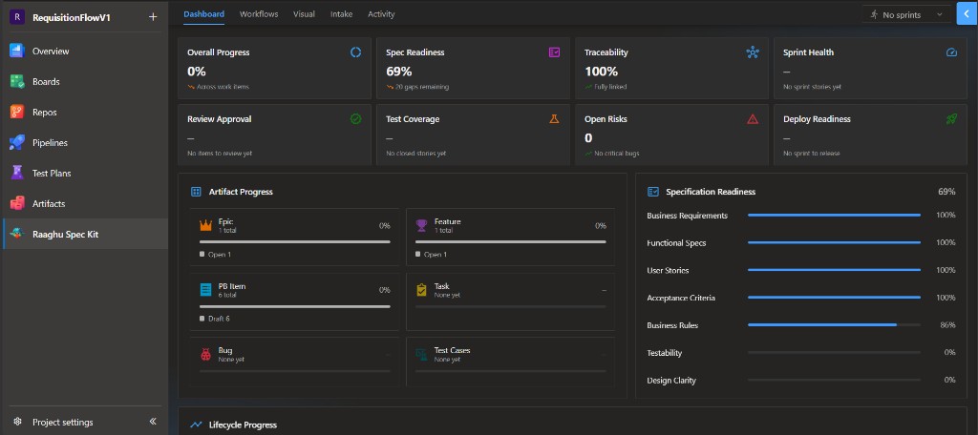Click the Project settings gear icon
Viewport: 978px width, 435px height.
pos(17,422)
